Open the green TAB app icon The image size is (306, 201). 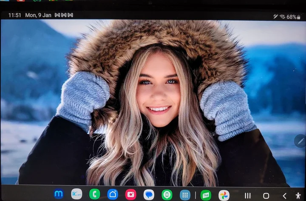[x=206, y=195]
